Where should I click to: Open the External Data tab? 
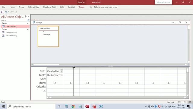point(34,7)
